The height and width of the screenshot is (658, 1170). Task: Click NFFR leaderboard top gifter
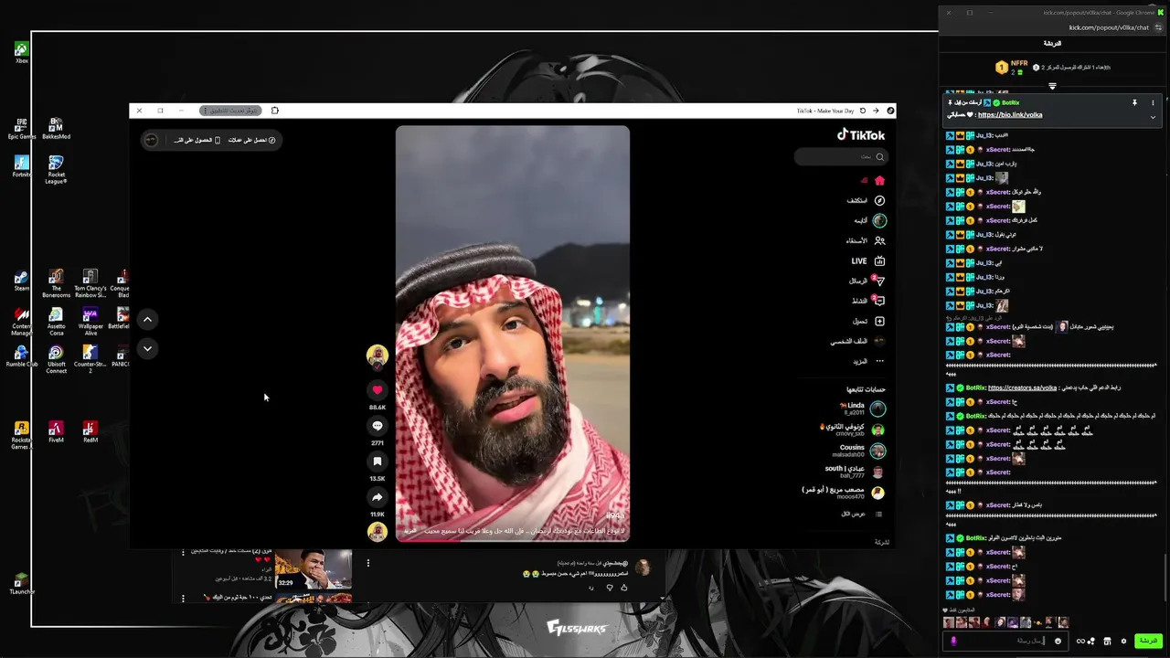tap(1012, 68)
